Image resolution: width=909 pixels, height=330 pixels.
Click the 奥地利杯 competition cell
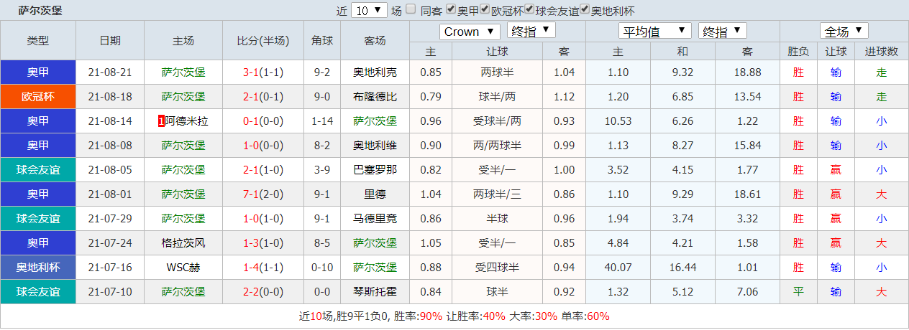pyautogui.click(x=38, y=268)
